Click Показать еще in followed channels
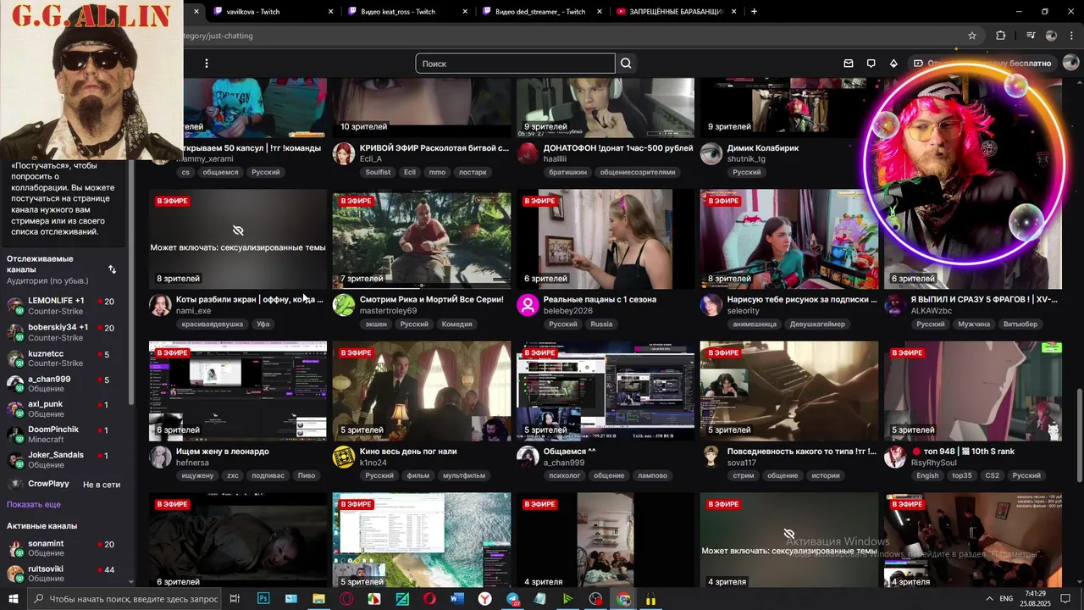The width and height of the screenshot is (1084, 610). click(34, 504)
